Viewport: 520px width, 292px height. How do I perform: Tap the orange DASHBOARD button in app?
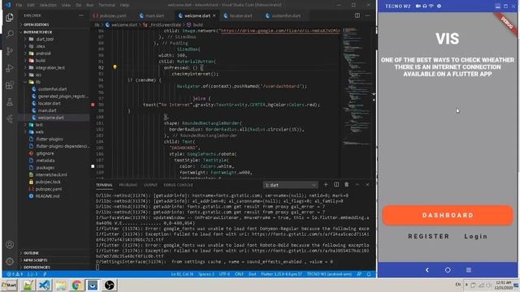448,215
